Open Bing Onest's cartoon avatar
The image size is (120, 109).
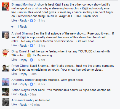pos(6,53)
